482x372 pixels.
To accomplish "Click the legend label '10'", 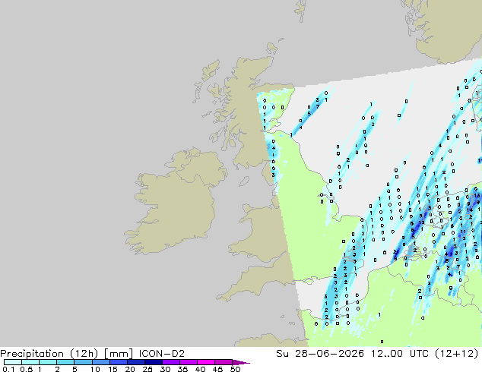I will 95,369.
